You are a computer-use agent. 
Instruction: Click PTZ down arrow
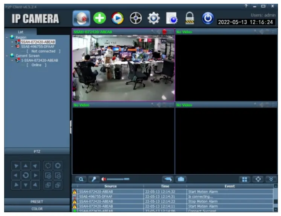(26, 185)
